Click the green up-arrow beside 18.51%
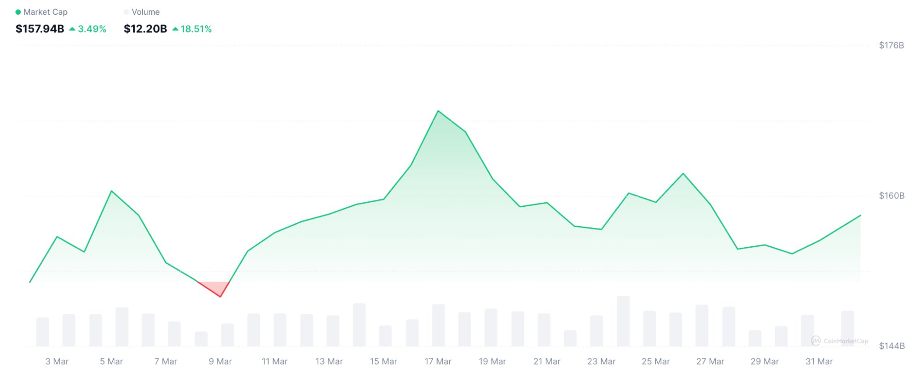This screenshot has height=375, width=920. click(x=175, y=29)
